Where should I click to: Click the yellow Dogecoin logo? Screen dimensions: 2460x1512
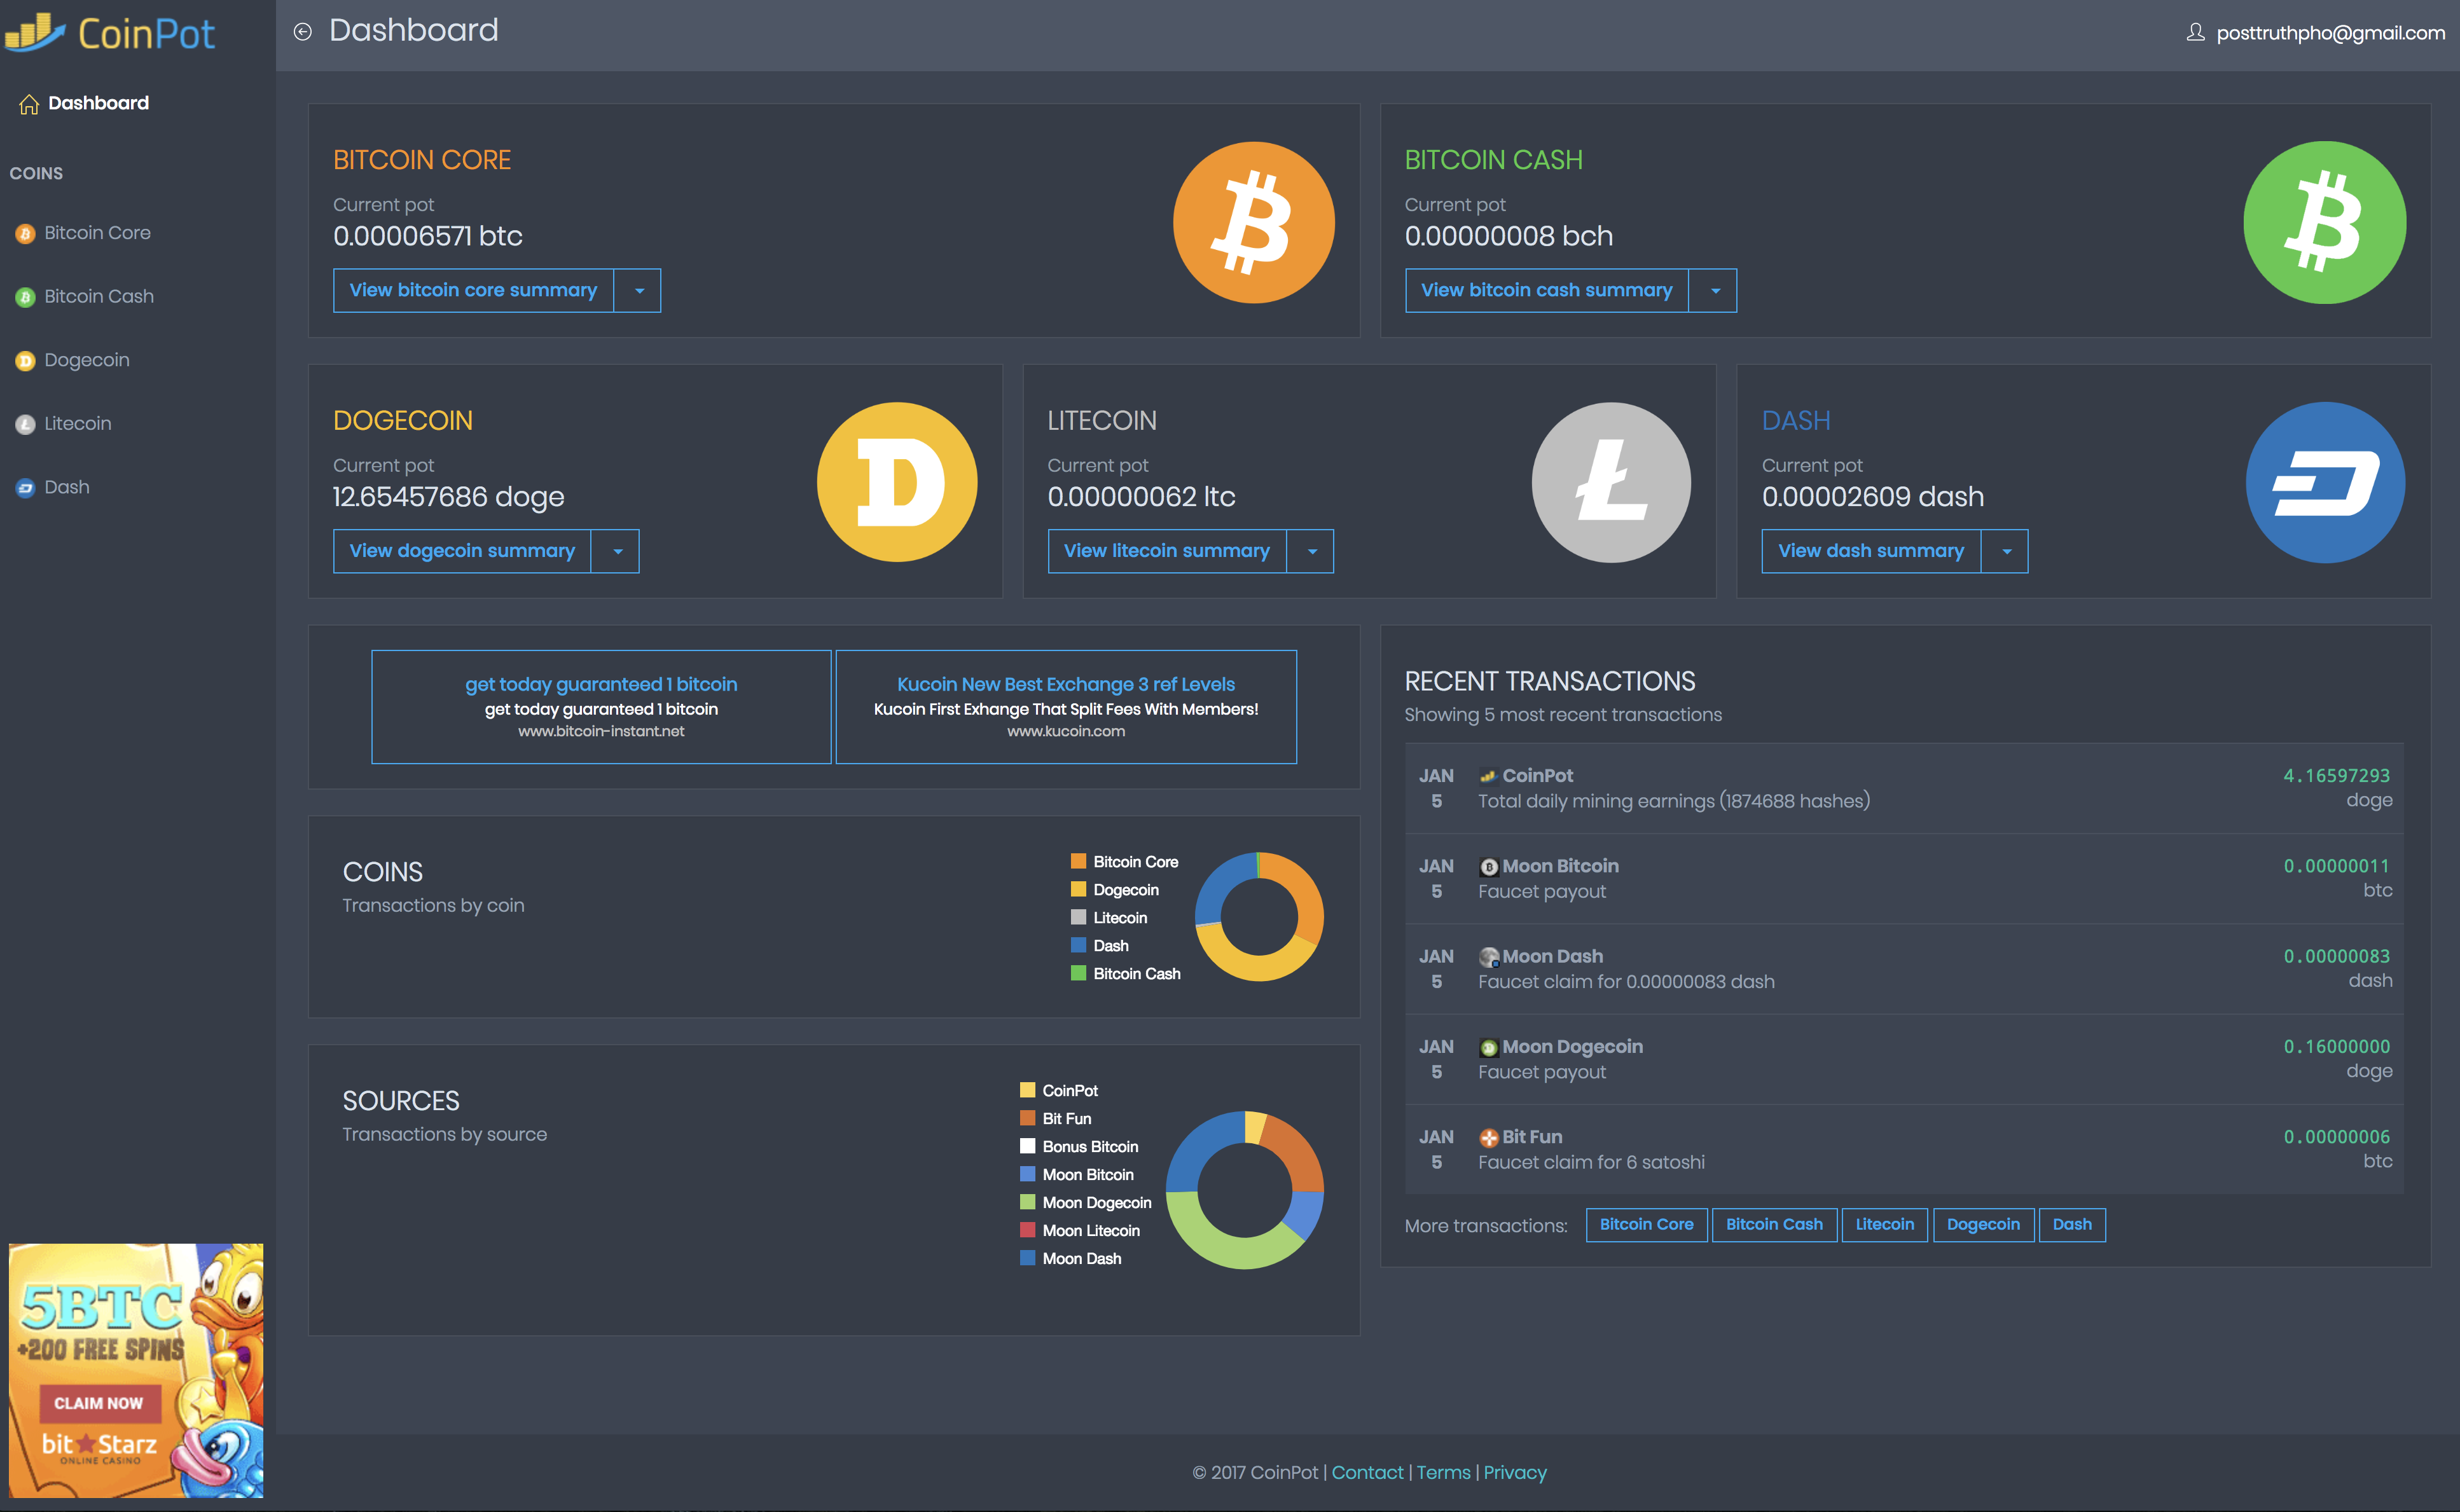(897, 482)
